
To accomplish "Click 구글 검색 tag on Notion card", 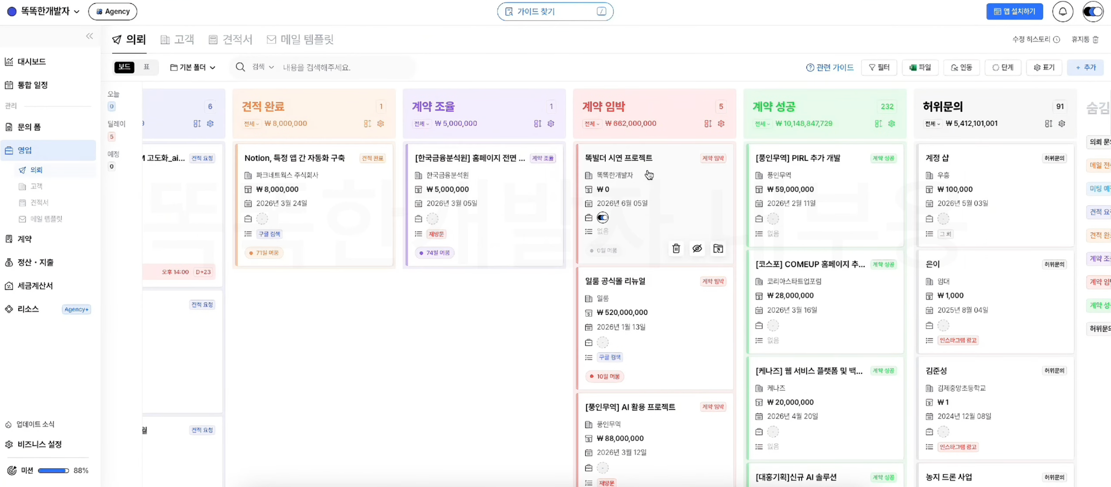I will click(269, 234).
